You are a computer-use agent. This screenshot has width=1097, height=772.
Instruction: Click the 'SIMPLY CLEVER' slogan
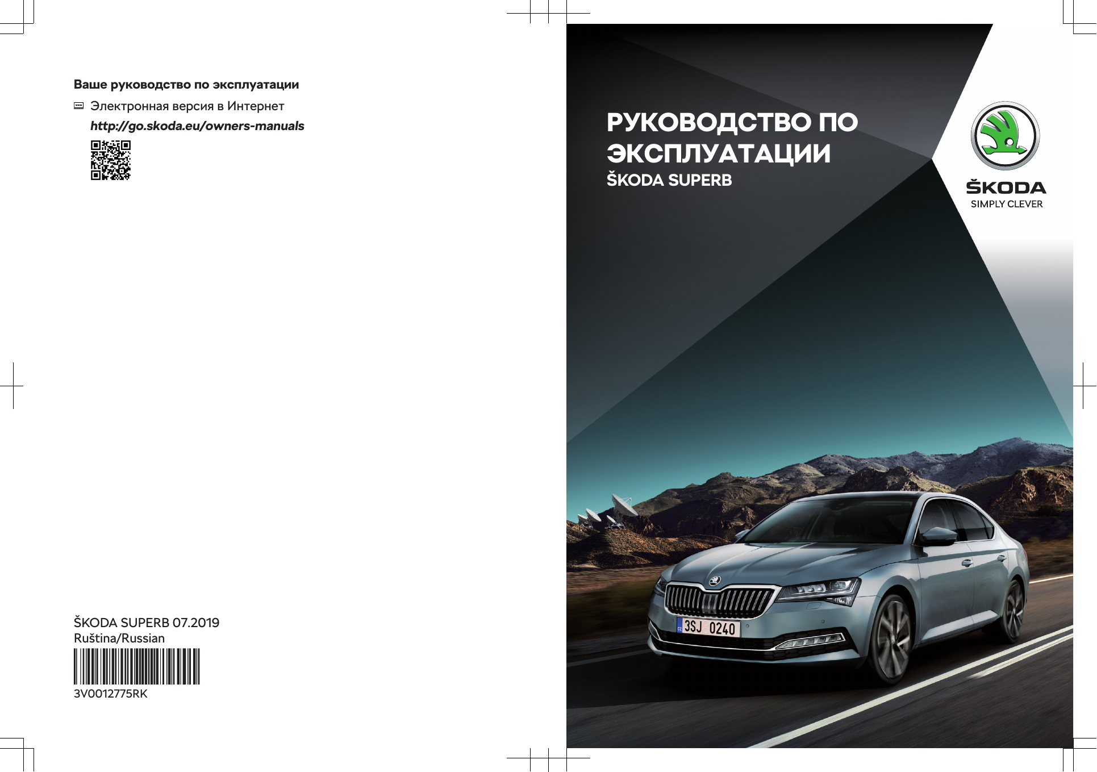(1007, 204)
